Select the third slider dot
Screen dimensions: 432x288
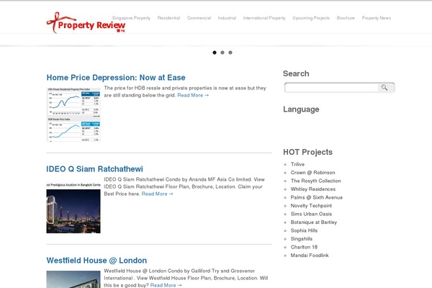click(x=230, y=53)
